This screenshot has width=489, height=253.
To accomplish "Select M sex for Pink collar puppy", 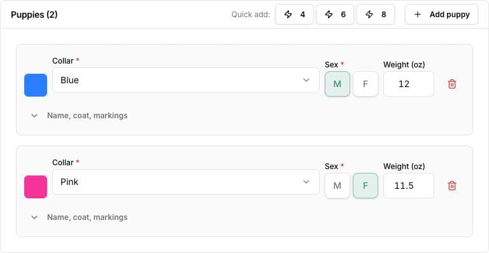I will pyautogui.click(x=337, y=186).
